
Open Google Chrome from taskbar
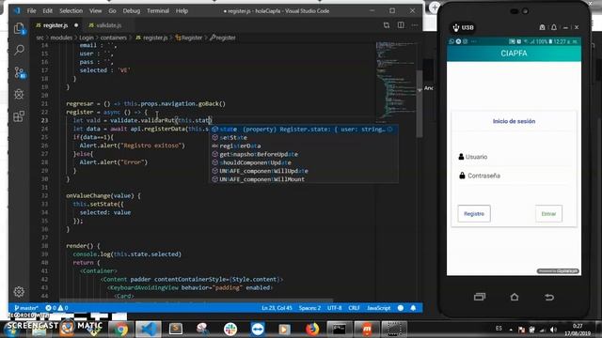[x=120, y=330]
